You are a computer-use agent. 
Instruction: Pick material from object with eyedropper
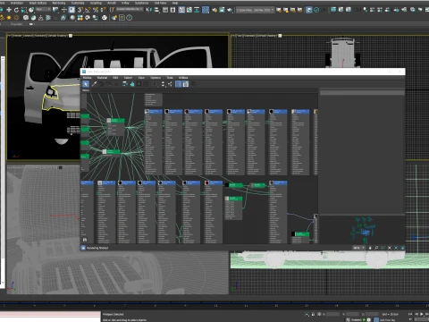[94, 84]
